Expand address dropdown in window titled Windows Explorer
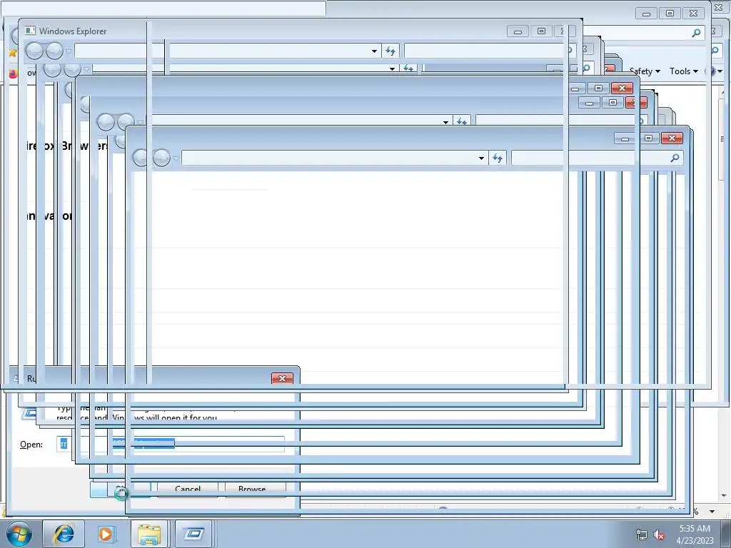 click(x=374, y=51)
